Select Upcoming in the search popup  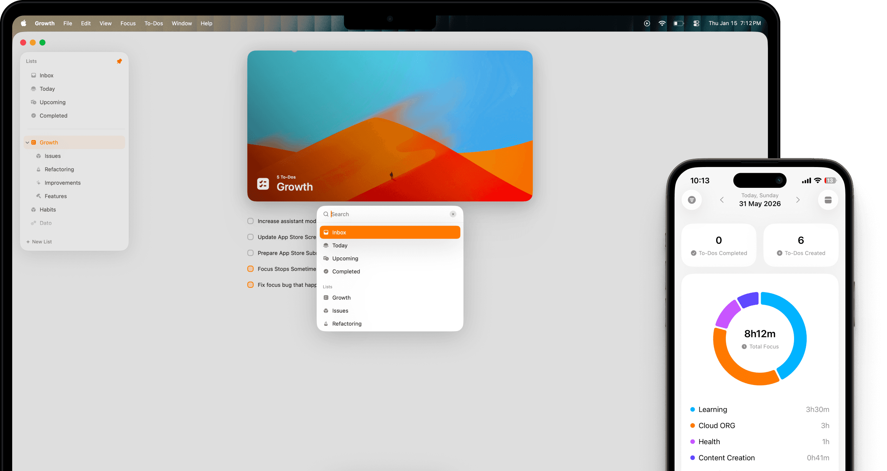point(390,258)
